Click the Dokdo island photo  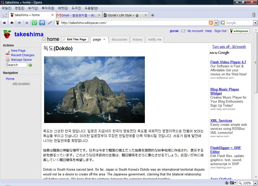pyautogui.click(x=94, y=89)
